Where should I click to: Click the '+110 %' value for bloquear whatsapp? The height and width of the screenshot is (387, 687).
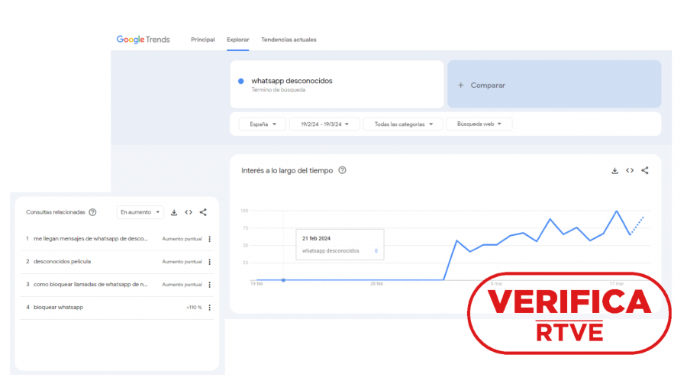194,307
